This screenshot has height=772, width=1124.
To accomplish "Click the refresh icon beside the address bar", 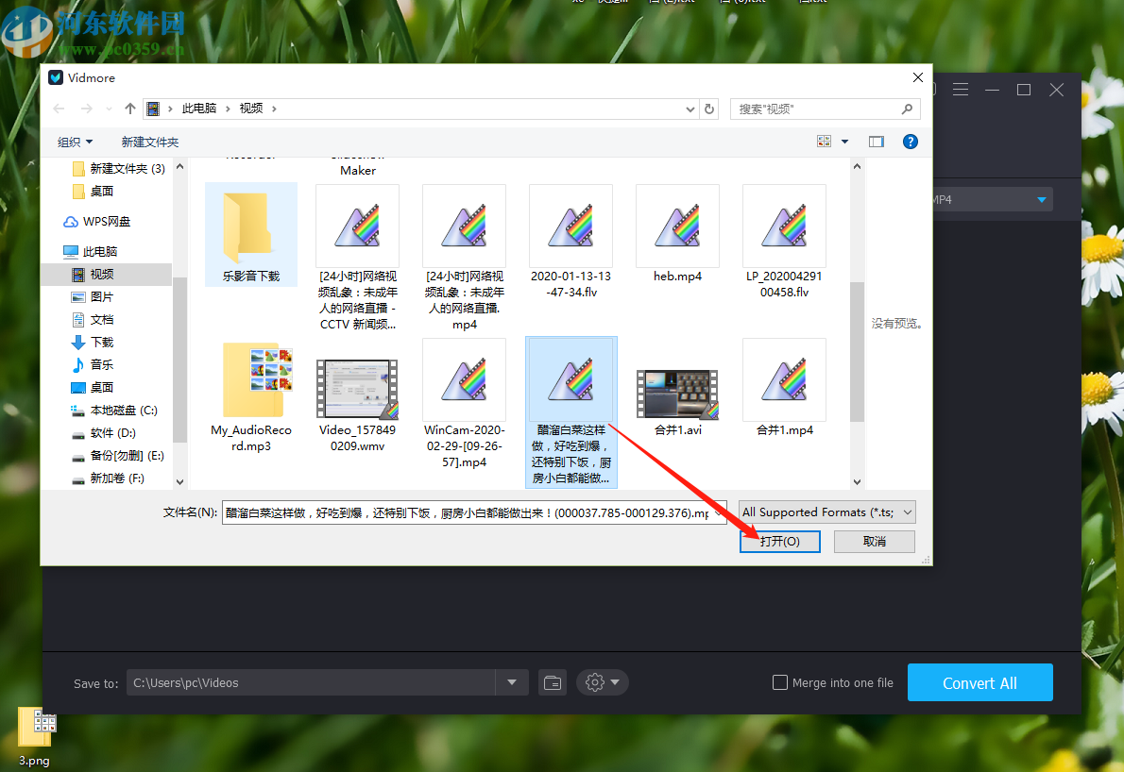I will click(709, 109).
